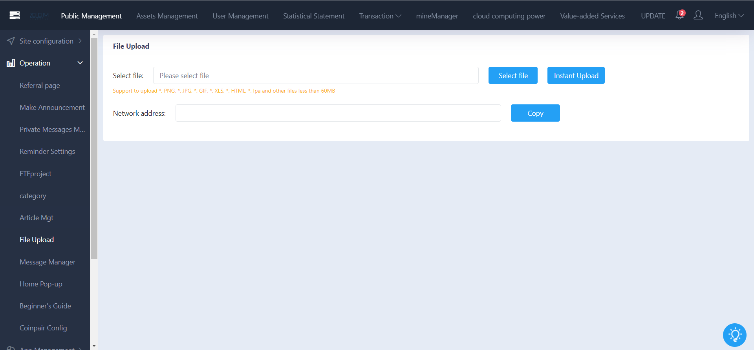Open the Transaction dropdown menu
This screenshot has height=350, width=754.
click(380, 16)
